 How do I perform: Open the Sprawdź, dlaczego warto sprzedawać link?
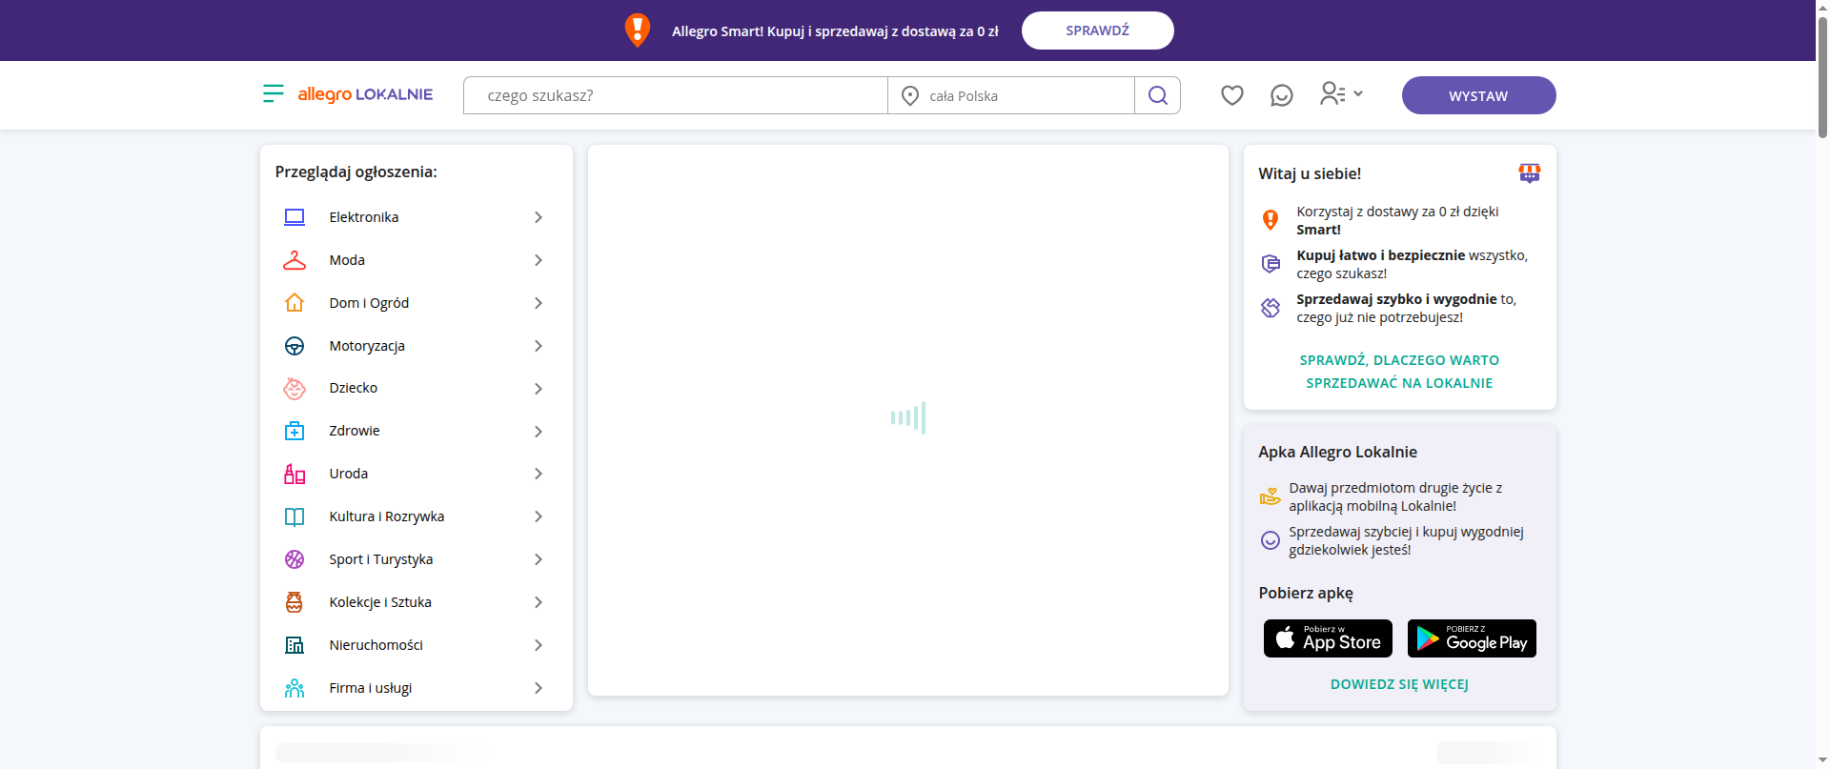click(1399, 372)
